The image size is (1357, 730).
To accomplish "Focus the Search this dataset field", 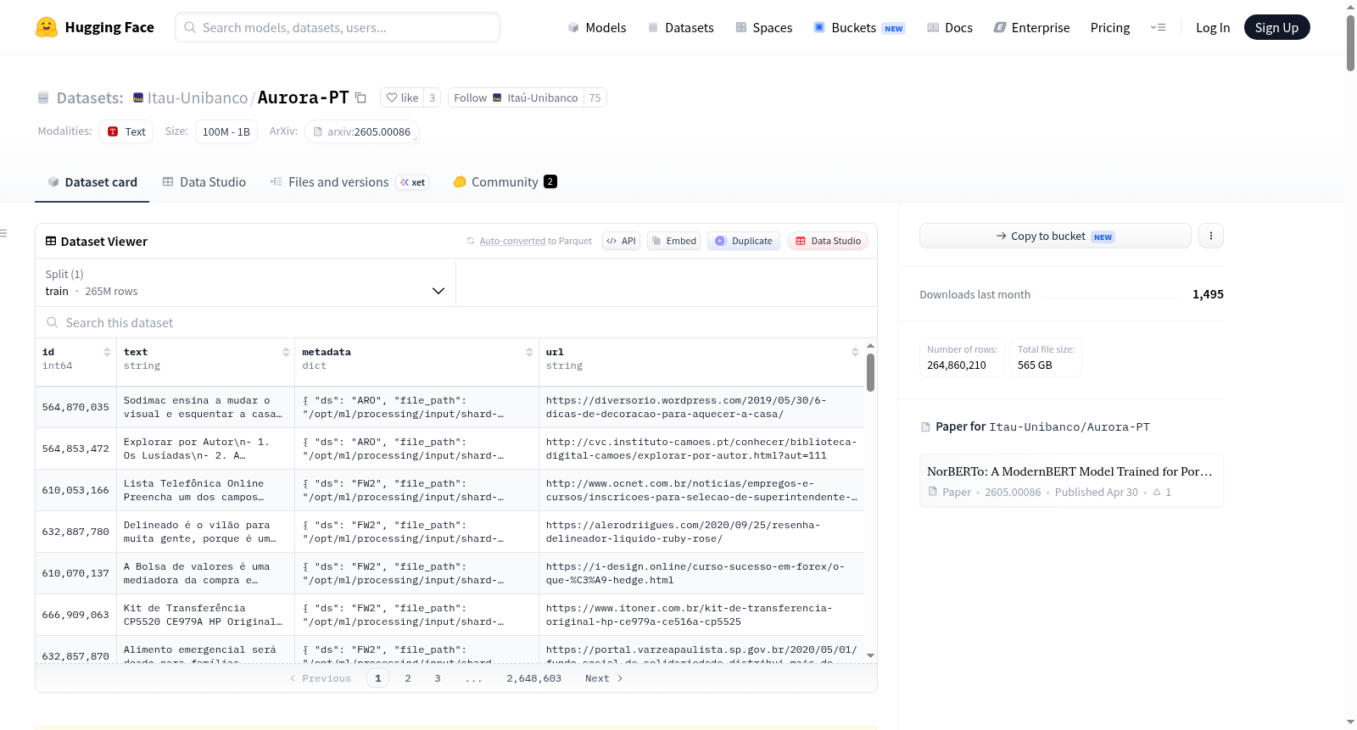I will pos(456,322).
